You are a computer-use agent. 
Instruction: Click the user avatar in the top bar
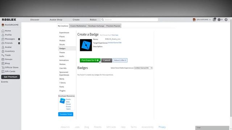pyautogui.click(x=194, y=19)
